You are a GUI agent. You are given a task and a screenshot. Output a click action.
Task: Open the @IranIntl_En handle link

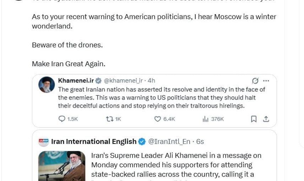pyautogui.click(x=169, y=141)
